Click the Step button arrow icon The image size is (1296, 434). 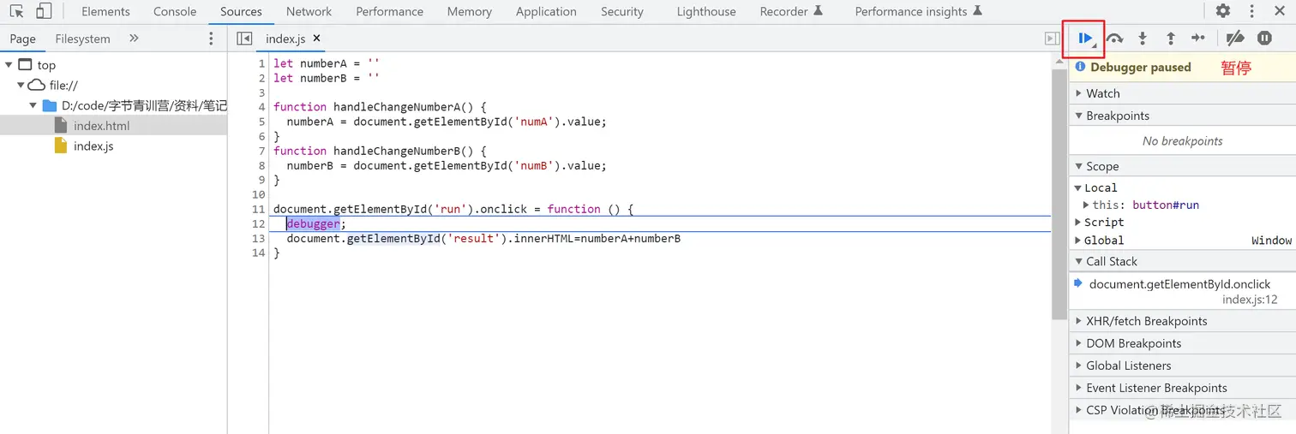[1198, 38]
